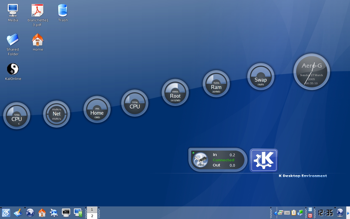Click the 12:35 digital panel clock
Image resolution: width=350 pixels, height=219 pixels.
click(x=326, y=213)
